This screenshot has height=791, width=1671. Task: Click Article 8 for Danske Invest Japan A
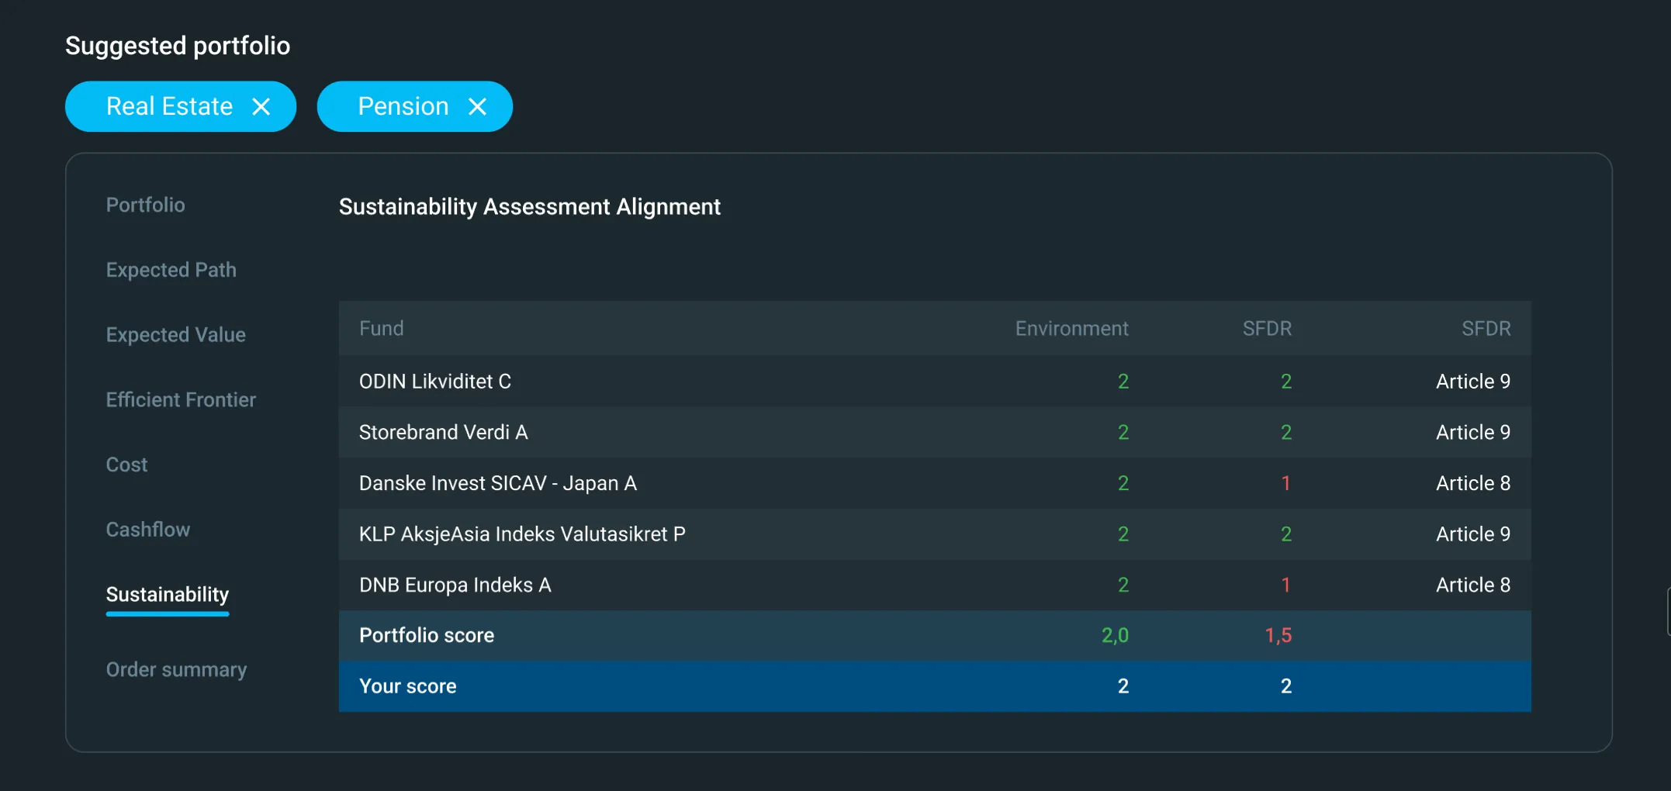point(1473,483)
